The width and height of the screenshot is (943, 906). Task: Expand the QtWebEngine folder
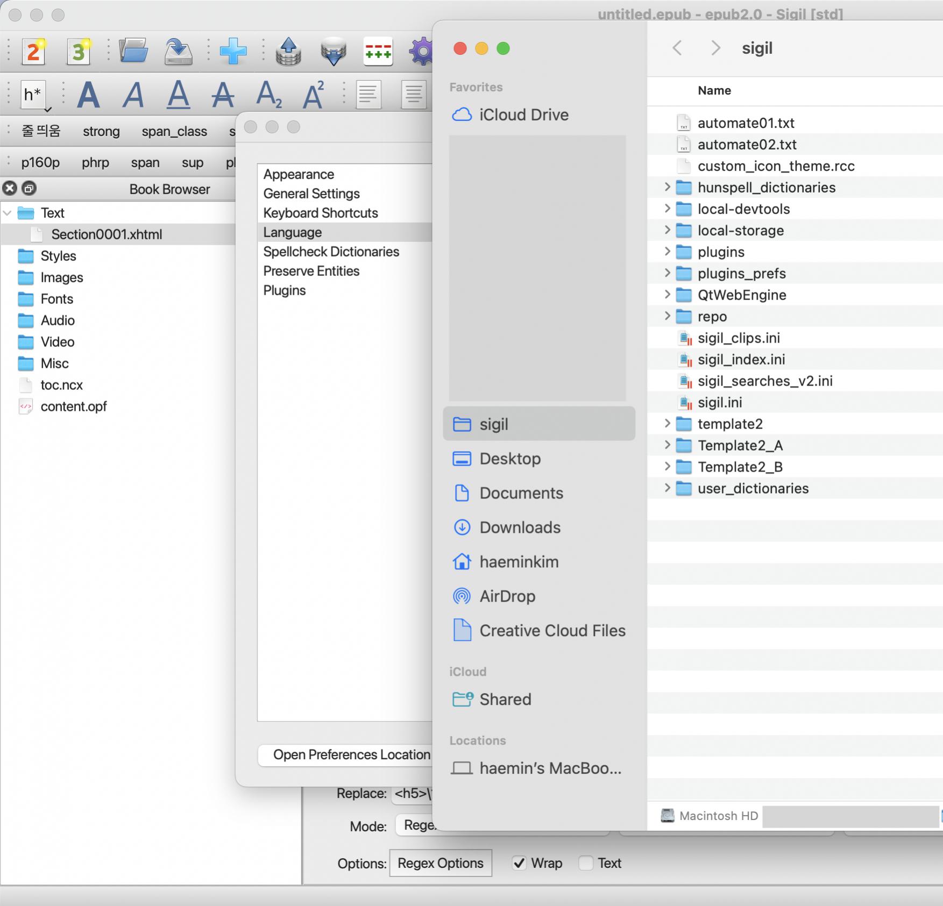[667, 295]
